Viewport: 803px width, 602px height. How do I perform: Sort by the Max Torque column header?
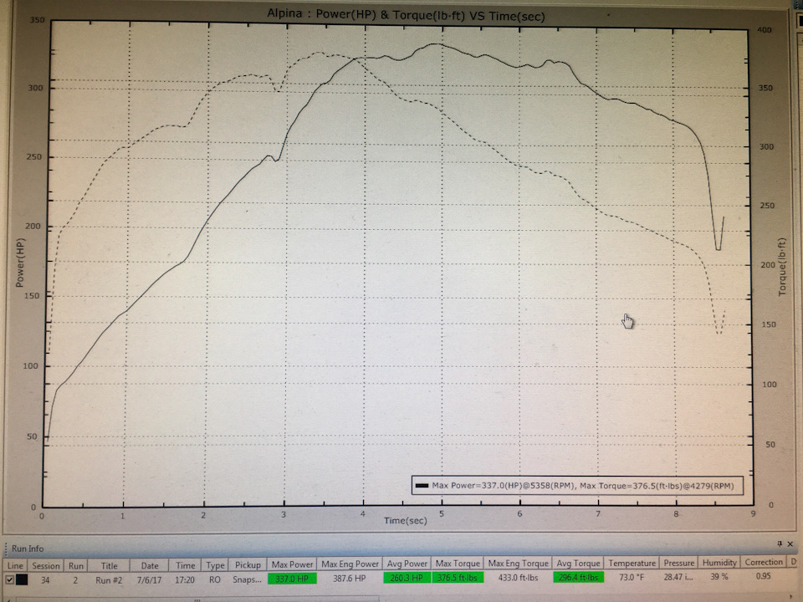[458, 563]
